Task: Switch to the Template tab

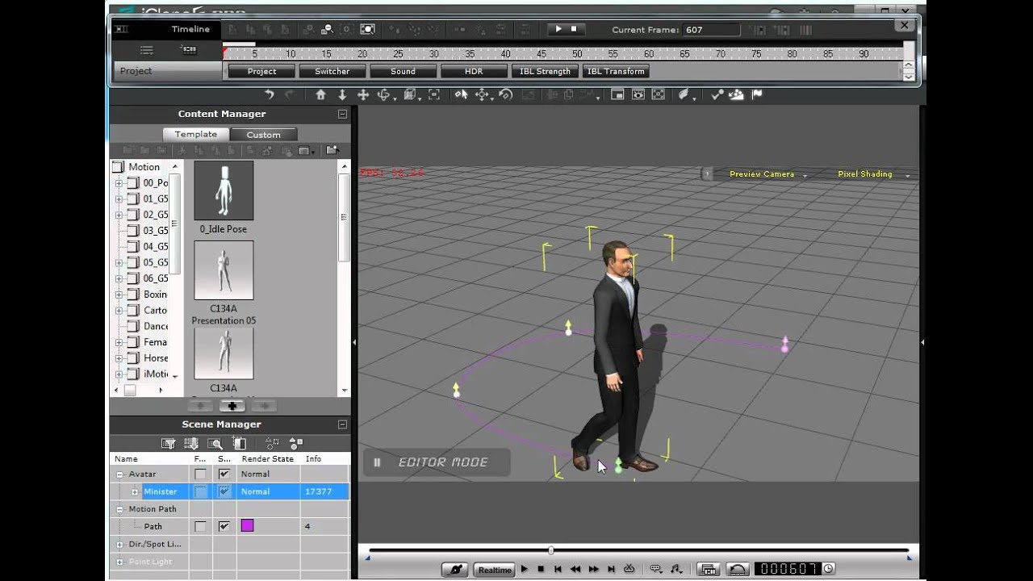Action: pos(196,135)
